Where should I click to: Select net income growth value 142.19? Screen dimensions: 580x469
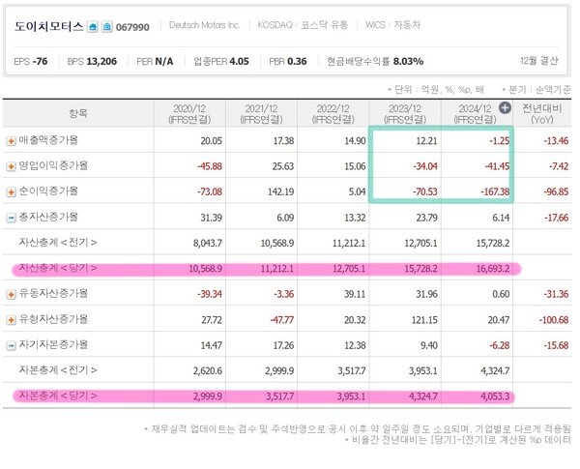coord(280,192)
